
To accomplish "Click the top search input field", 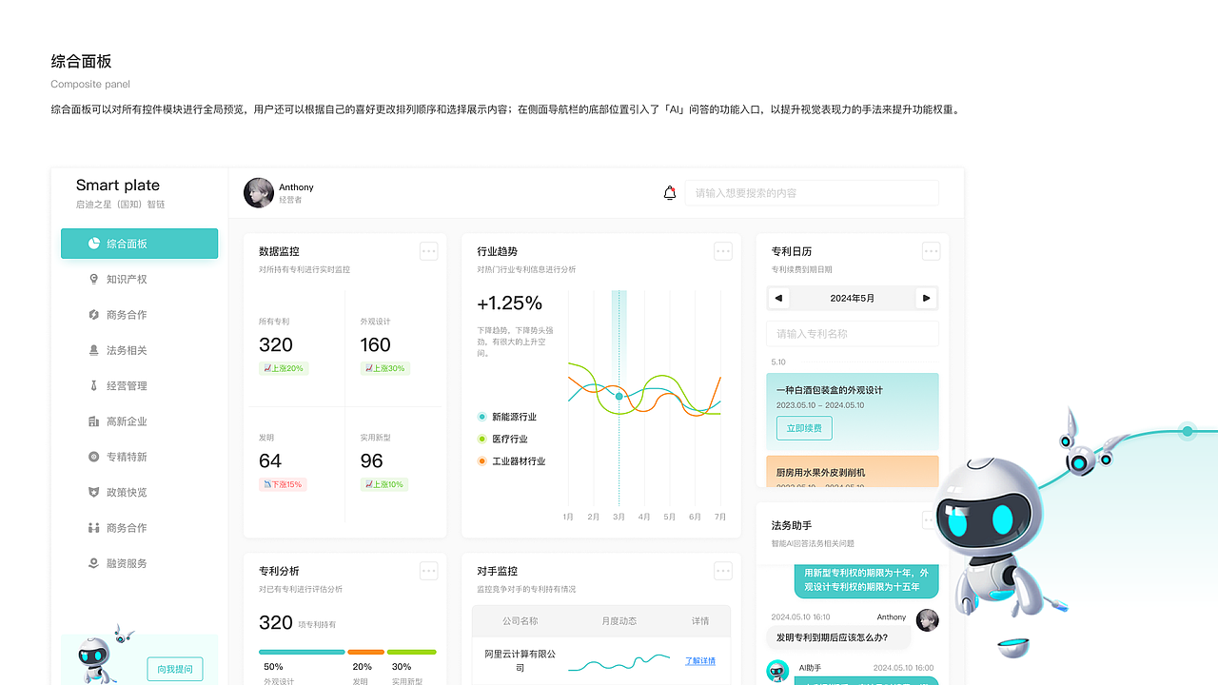I will point(812,193).
